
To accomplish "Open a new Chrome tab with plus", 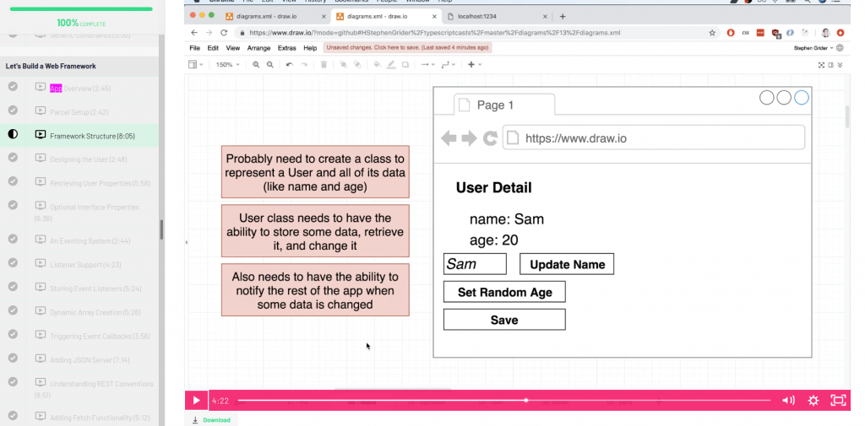I will [x=563, y=16].
